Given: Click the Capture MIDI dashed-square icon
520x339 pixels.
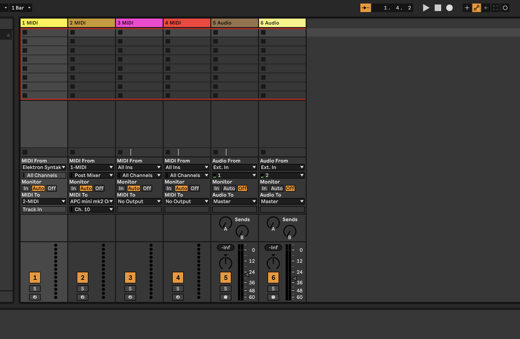Looking at the screenshot, I should [496, 8].
